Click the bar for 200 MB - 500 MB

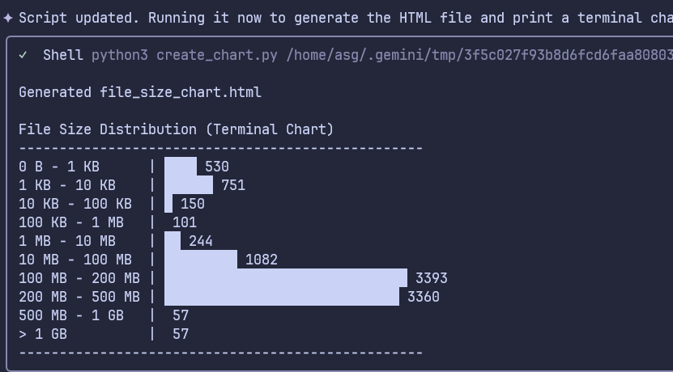(282, 297)
